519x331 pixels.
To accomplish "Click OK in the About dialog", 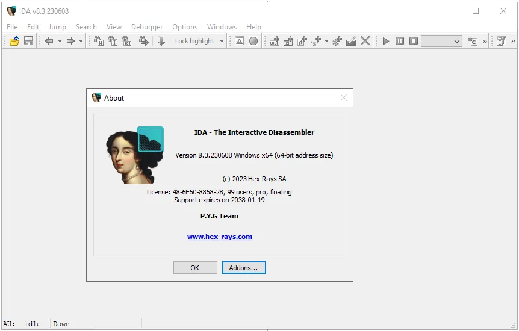I will click(x=195, y=268).
